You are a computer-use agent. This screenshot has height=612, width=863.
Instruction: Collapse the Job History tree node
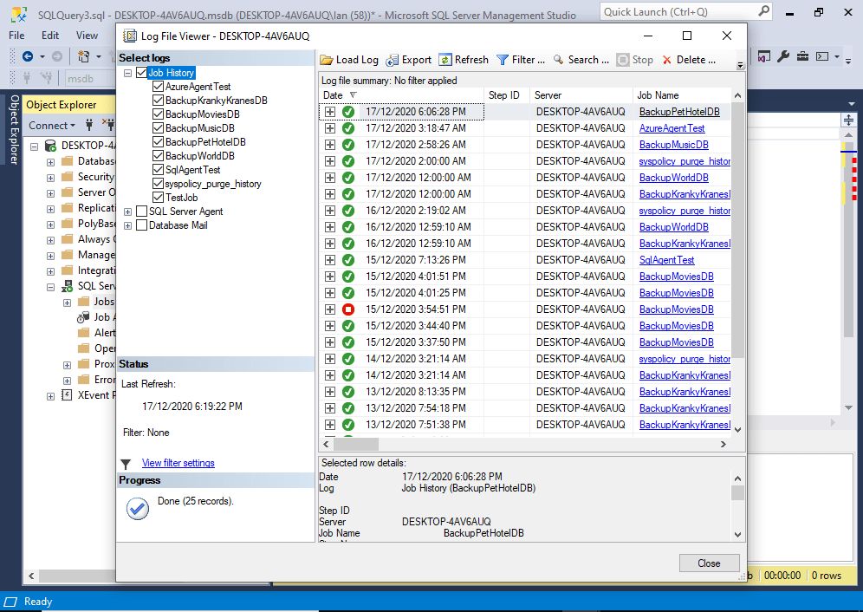127,73
